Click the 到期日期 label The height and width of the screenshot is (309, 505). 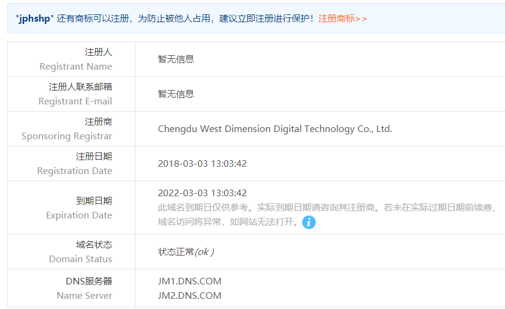coord(94,201)
